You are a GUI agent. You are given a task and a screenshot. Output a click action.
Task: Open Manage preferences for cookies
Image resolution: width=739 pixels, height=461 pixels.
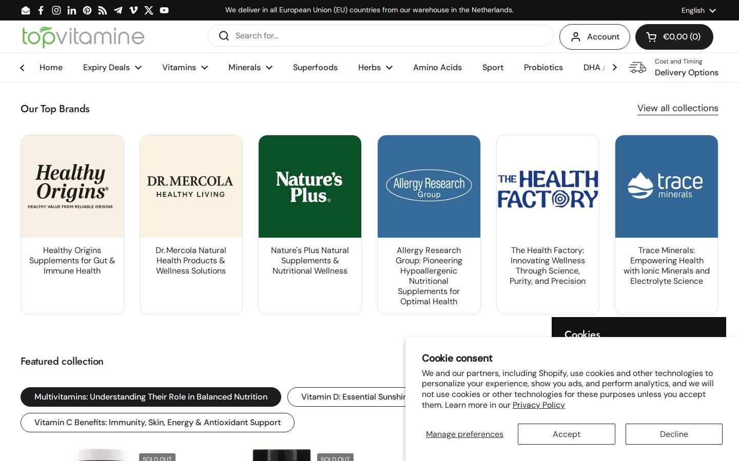click(464, 434)
